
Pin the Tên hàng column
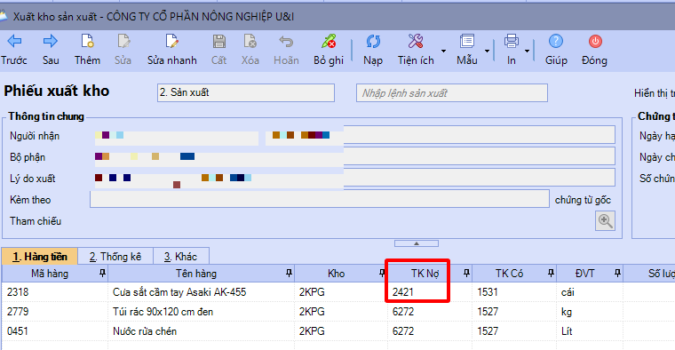click(289, 273)
